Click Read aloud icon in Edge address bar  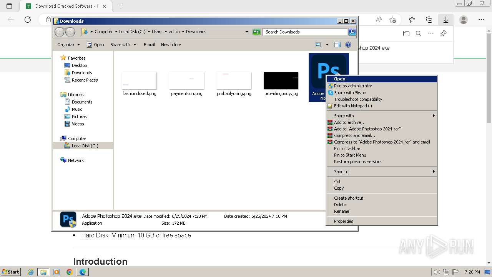point(379,20)
